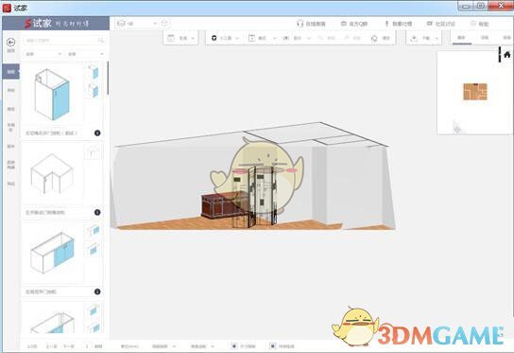The height and width of the screenshot is (353, 514).
Task: Select the L-shaped corner cabinet thumbnail
Action: click(x=53, y=174)
